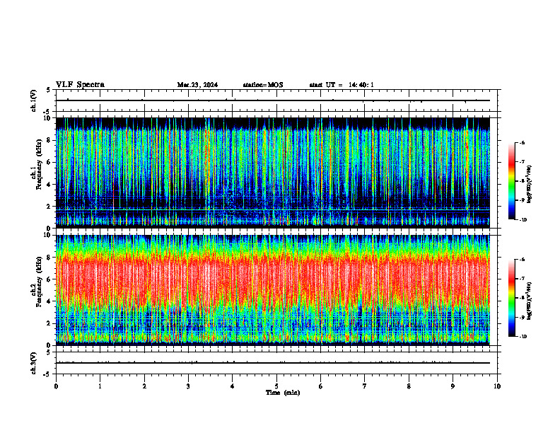Click time axis tick label "5"
The image size is (560, 433).
click(x=276, y=386)
